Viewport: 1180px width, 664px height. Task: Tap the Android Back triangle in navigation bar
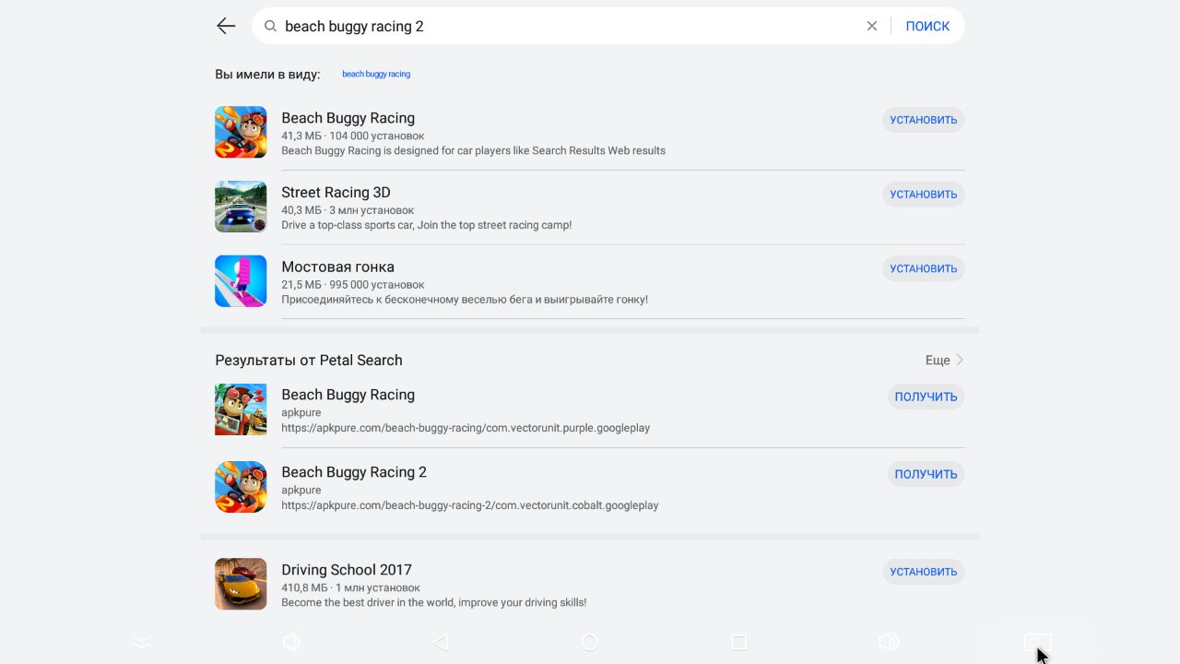point(441,642)
